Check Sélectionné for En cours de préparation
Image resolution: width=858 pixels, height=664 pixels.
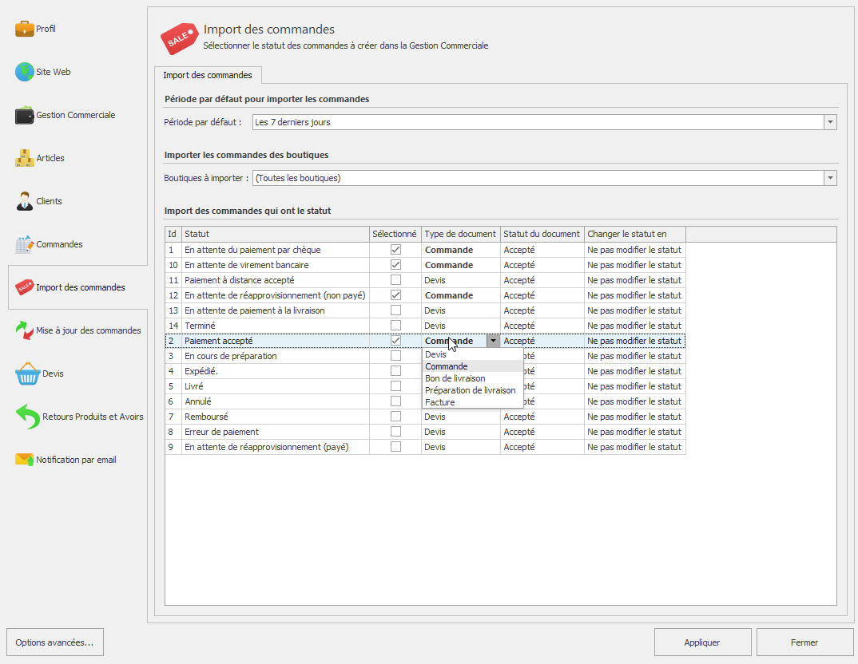395,356
